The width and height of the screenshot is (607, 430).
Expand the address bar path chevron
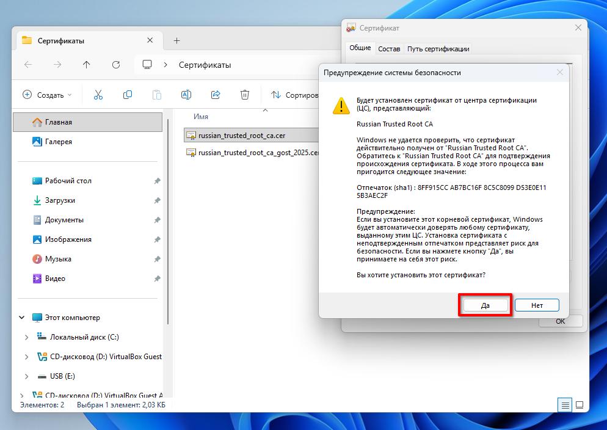[x=165, y=65]
